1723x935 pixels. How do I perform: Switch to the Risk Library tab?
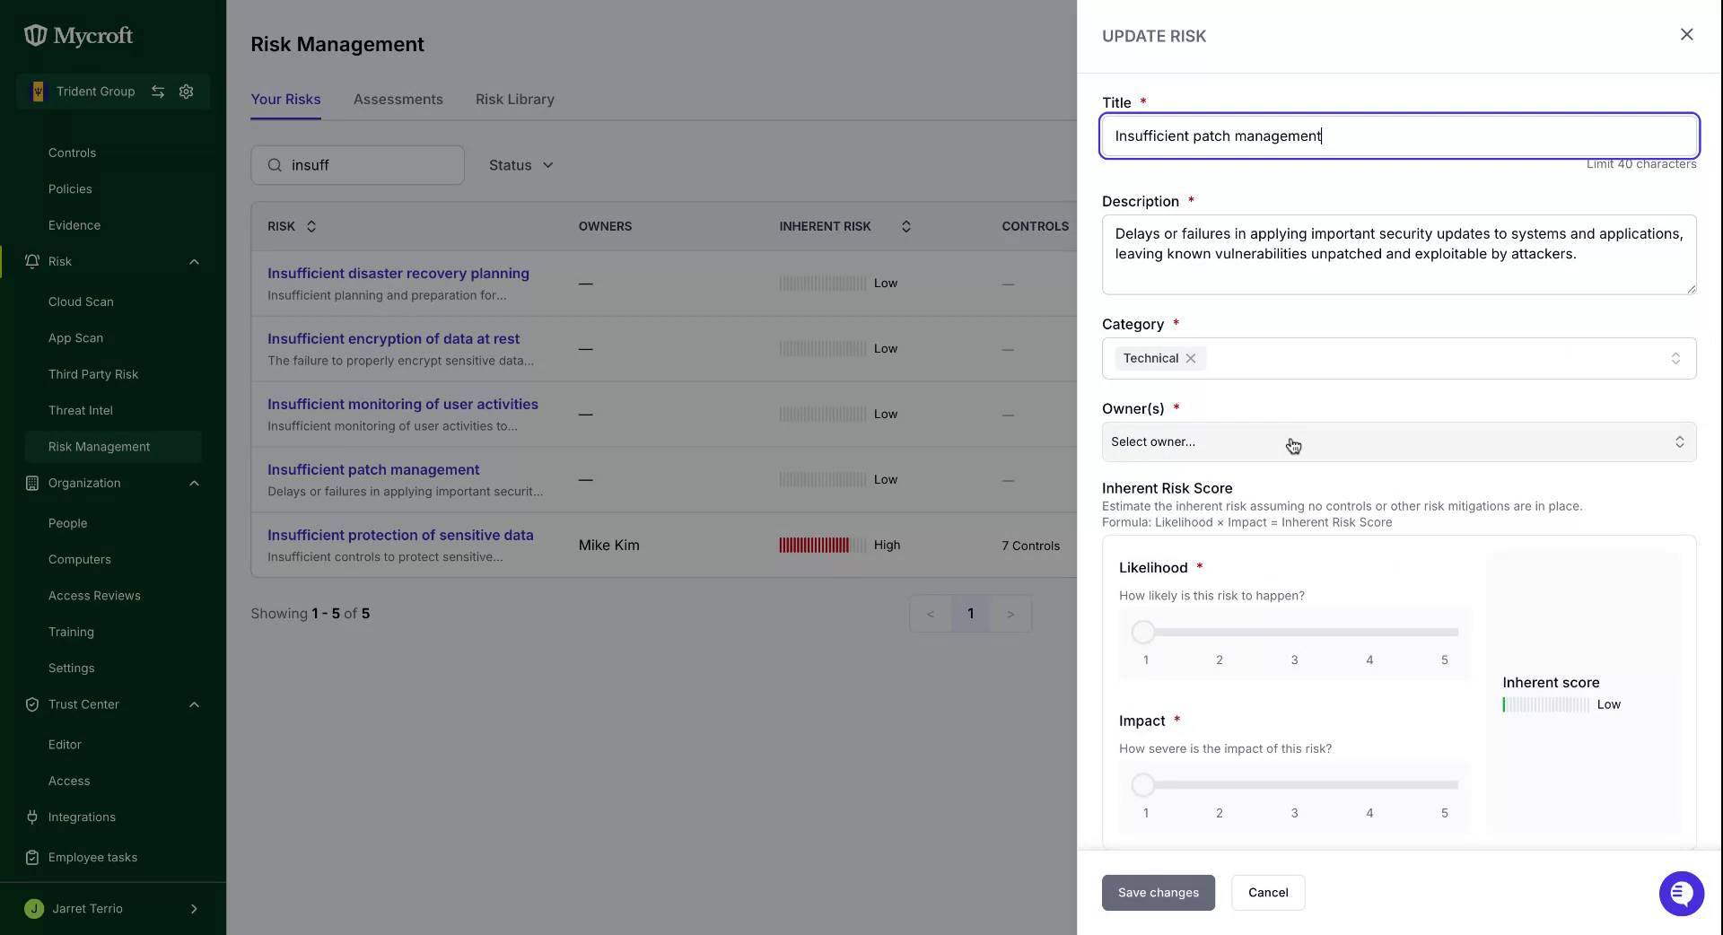515,100
